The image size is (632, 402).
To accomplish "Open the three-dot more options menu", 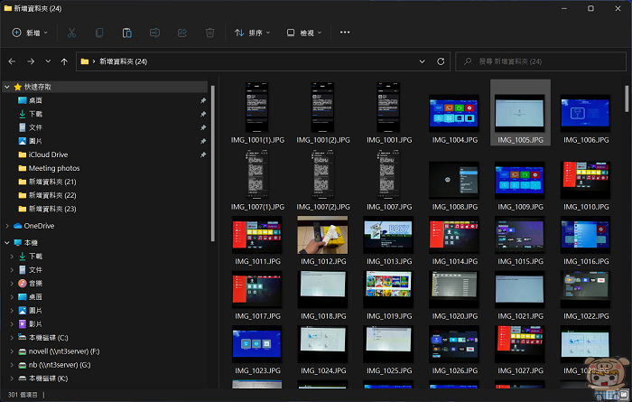I will [x=344, y=33].
